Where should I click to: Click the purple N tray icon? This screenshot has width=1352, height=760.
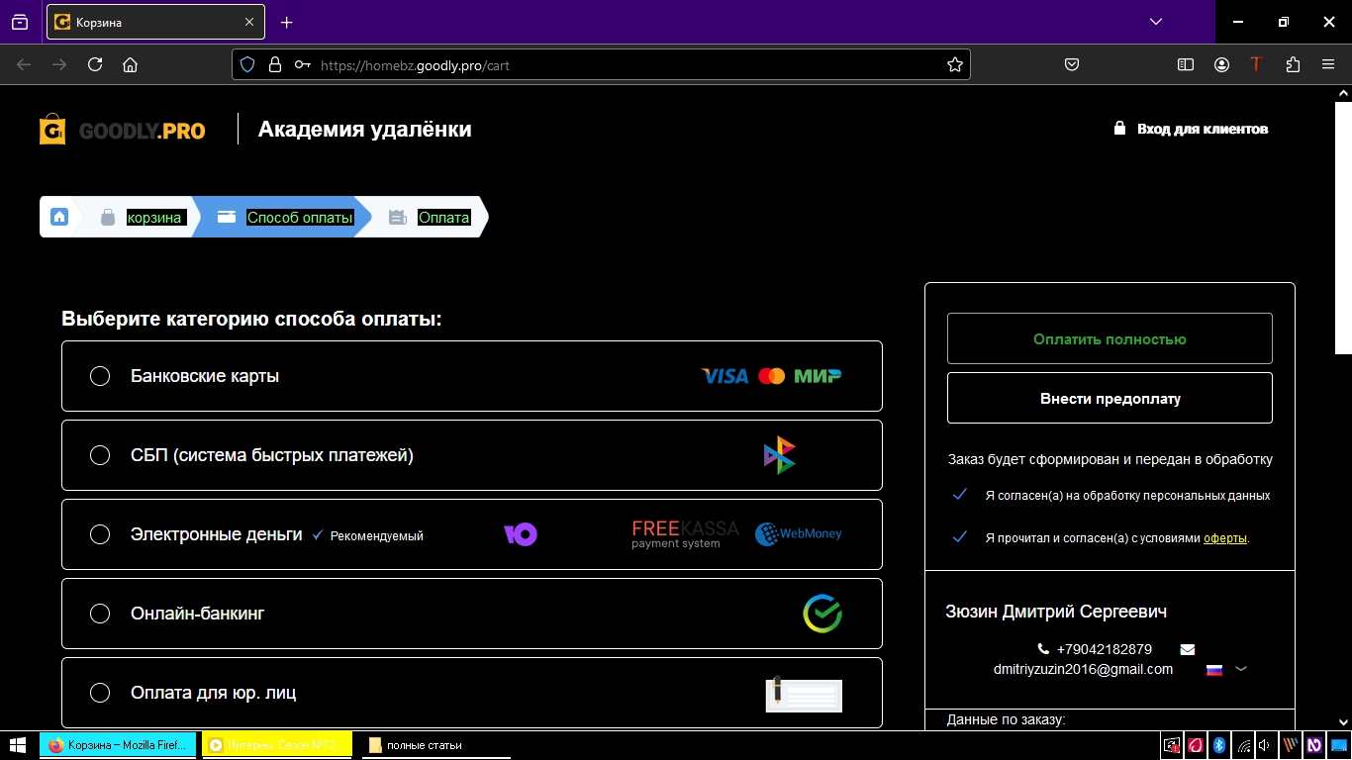(1314, 745)
